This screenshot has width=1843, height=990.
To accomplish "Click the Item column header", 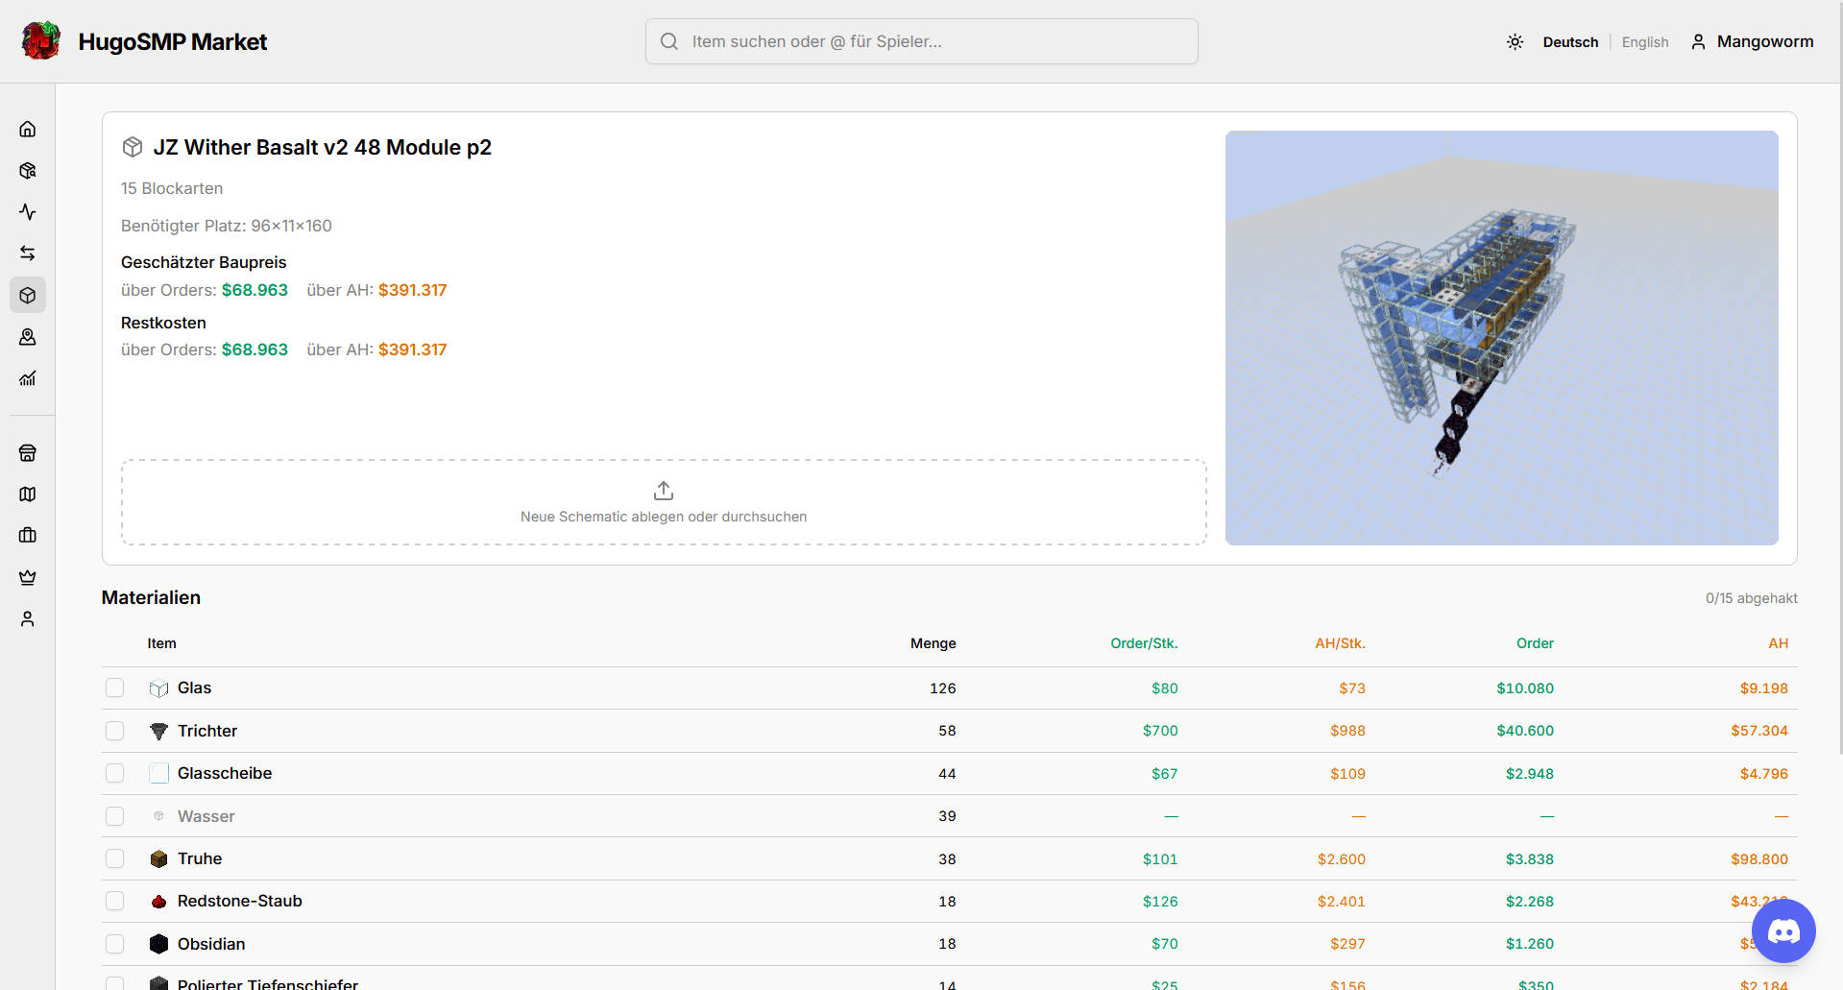I will [161, 643].
